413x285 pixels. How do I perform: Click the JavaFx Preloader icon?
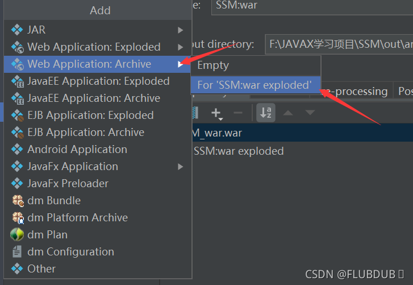coord(17,184)
